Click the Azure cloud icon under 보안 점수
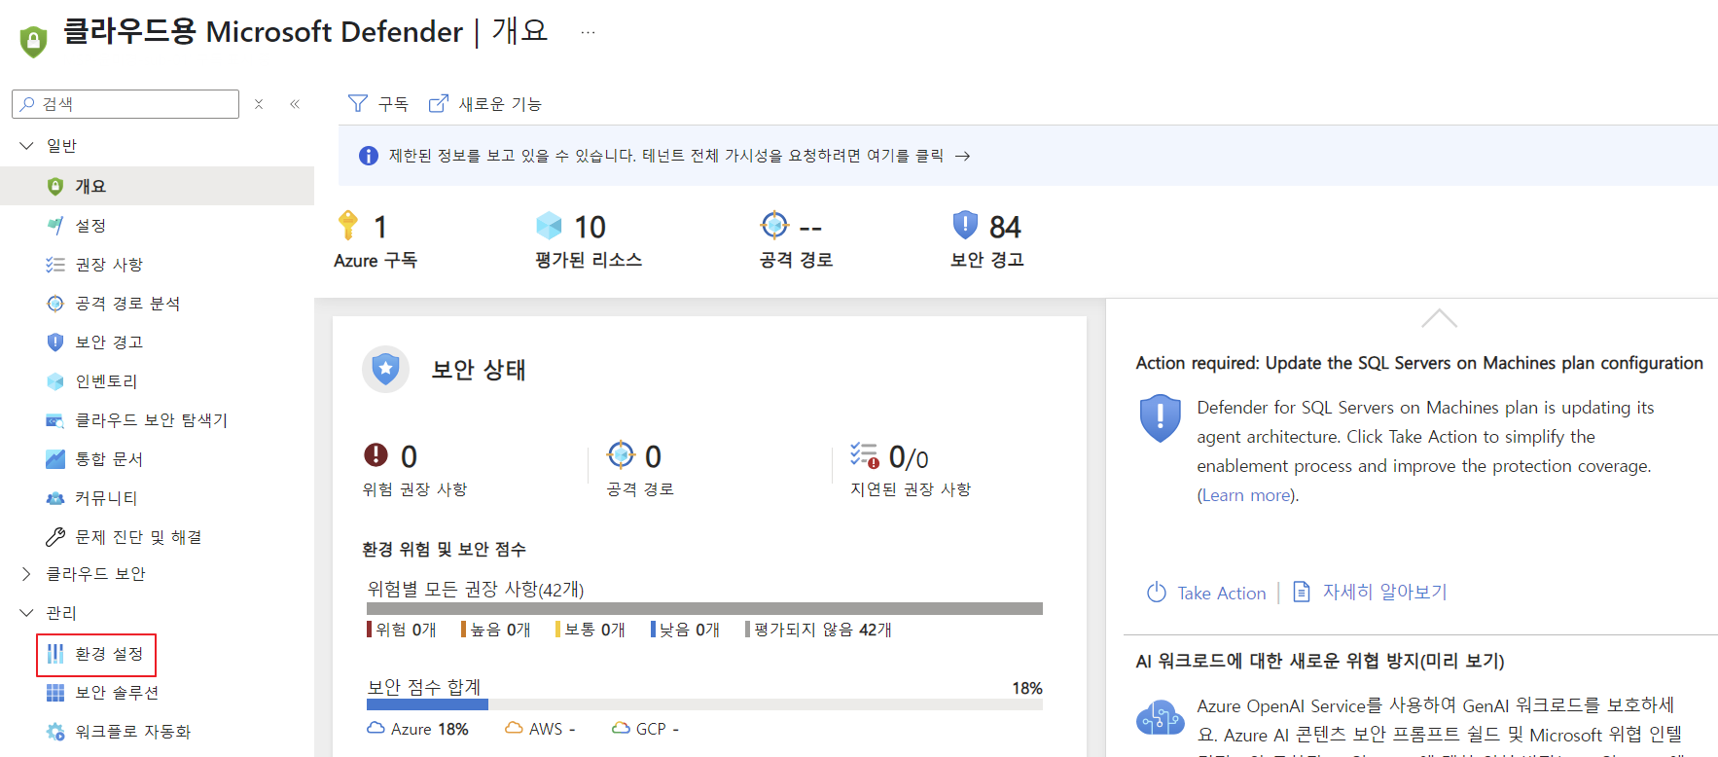The image size is (1718, 757). coord(376,728)
